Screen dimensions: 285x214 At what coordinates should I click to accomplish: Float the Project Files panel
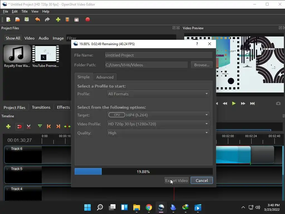(174, 28)
